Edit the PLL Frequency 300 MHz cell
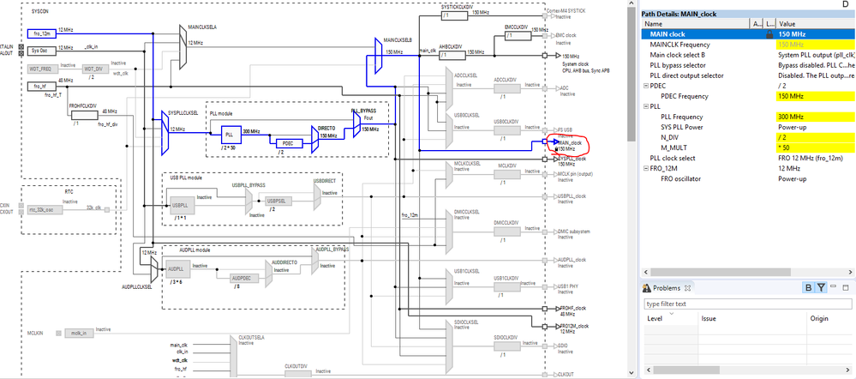 pos(816,117)
